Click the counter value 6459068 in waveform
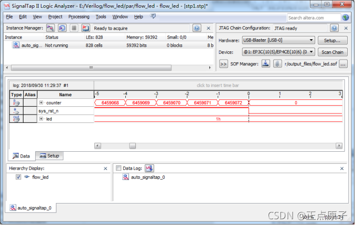Viewport: 355px width, 225px height. [110, 103]
